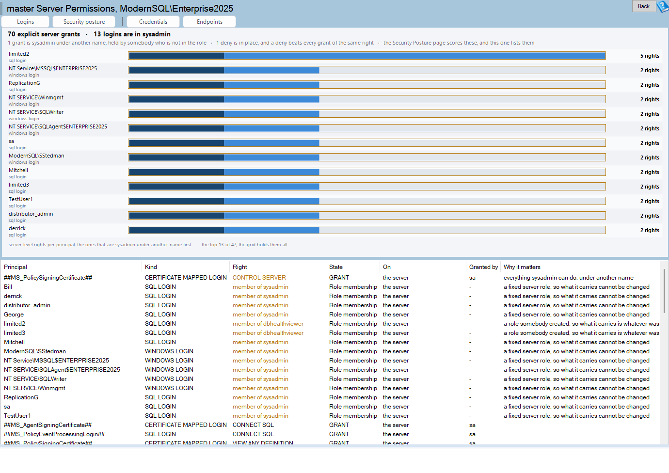Open the help icon beside Back
This screenshot has height=473, width=669.
point(663,6)
